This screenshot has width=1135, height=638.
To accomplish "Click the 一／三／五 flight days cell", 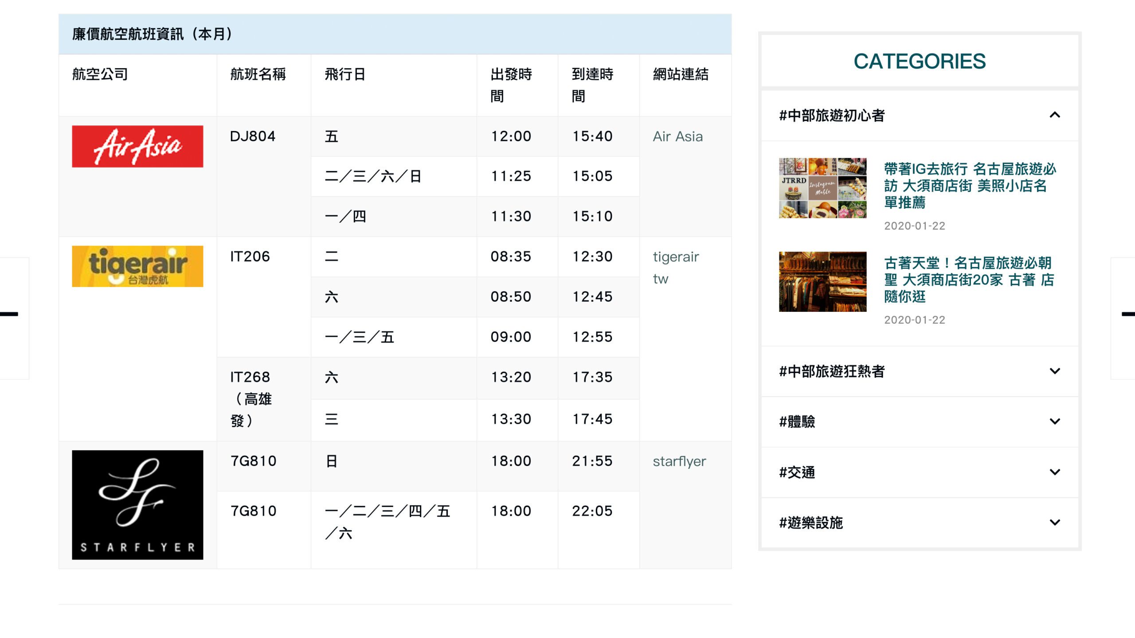I will [394, 337].
